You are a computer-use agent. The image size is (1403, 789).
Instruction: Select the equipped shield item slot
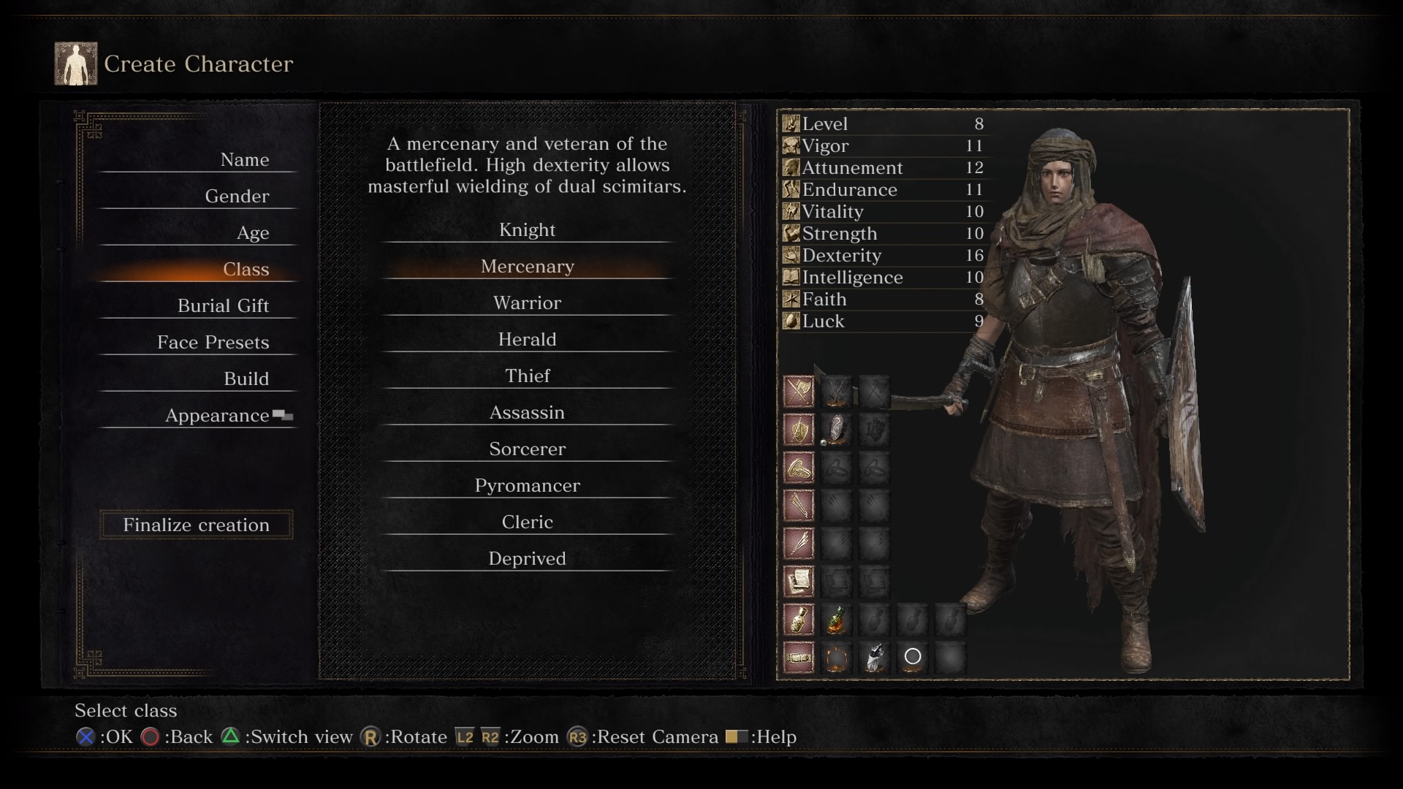point(837,430)
